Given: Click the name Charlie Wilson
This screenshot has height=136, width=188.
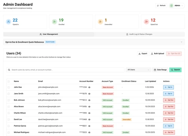Looking at the screenshot, I should tap(20, 113).
